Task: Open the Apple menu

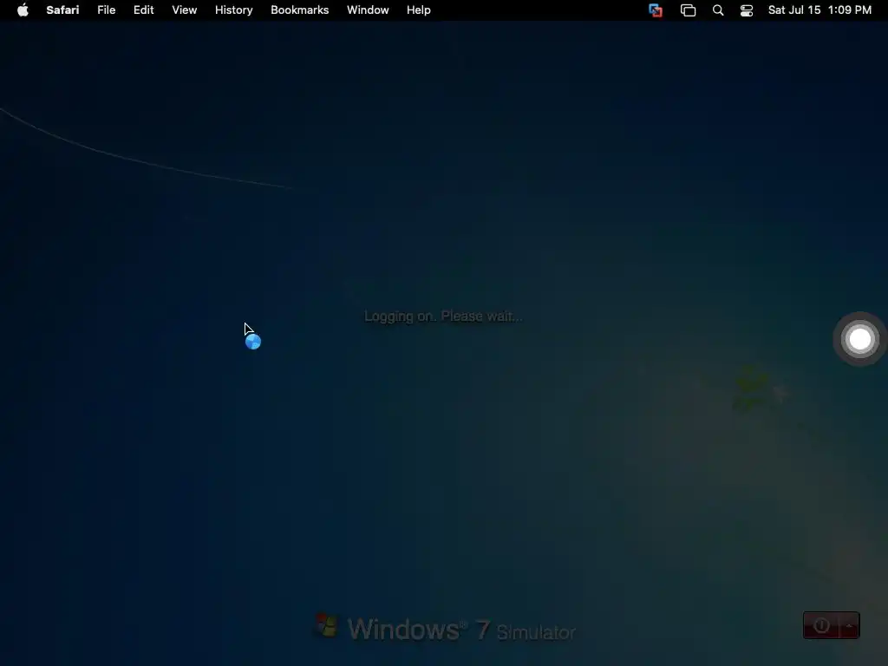Action: [x=23, y=10]
